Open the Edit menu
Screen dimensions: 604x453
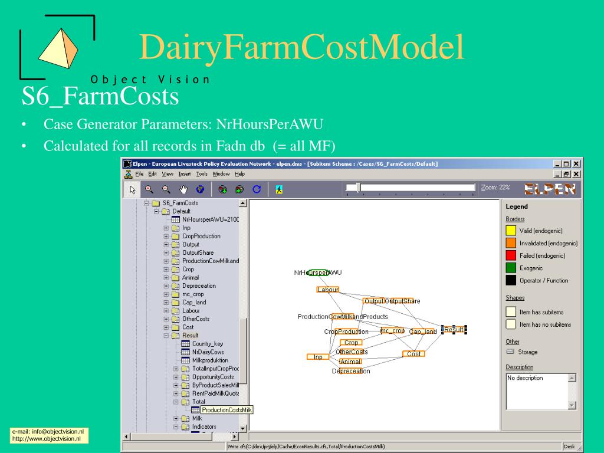[x=153, y=174]
